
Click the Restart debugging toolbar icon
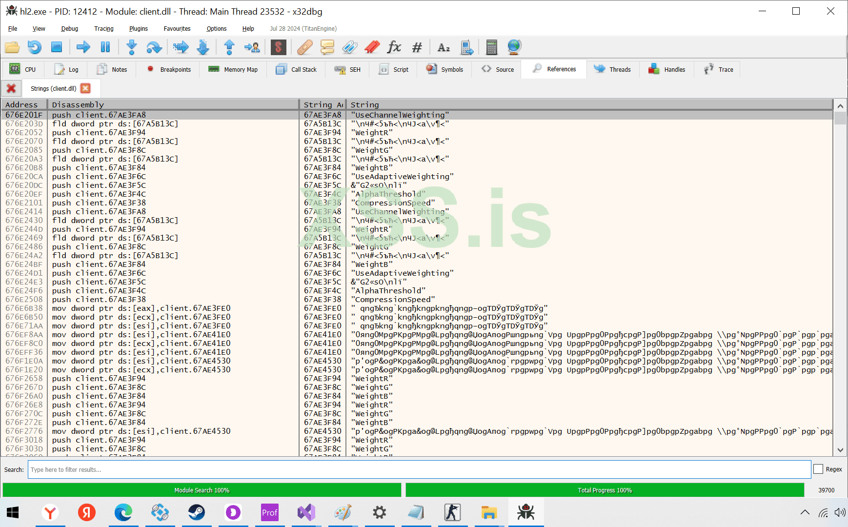tap(34, 47)
